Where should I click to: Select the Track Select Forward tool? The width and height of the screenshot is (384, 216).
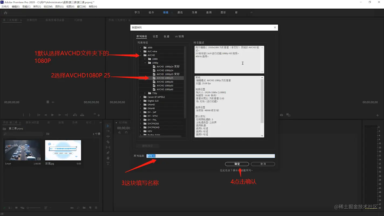pos(108,131)
